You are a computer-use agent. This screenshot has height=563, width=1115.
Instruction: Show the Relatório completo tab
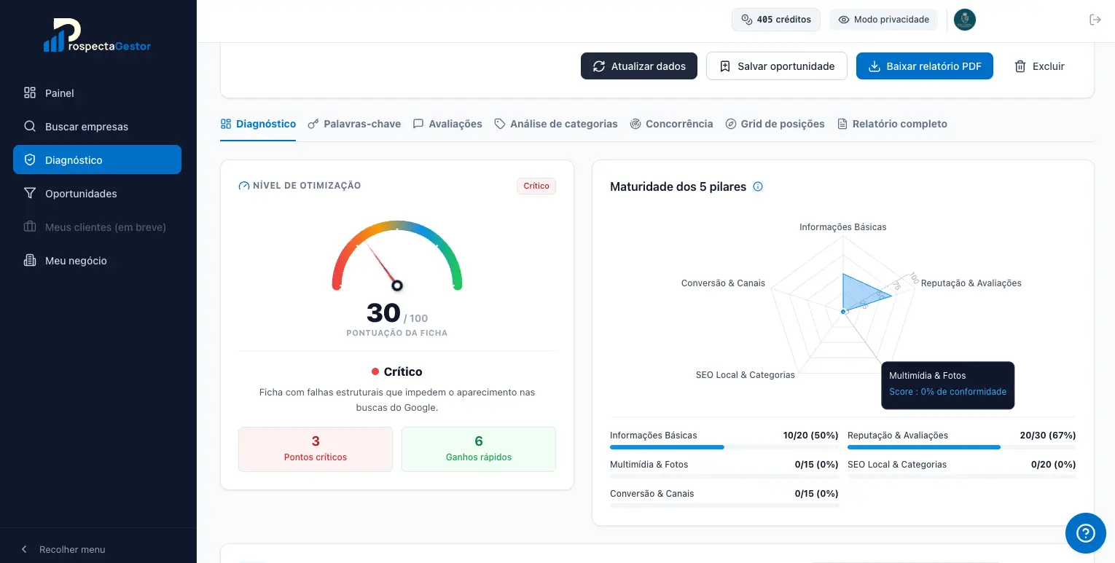892,124
